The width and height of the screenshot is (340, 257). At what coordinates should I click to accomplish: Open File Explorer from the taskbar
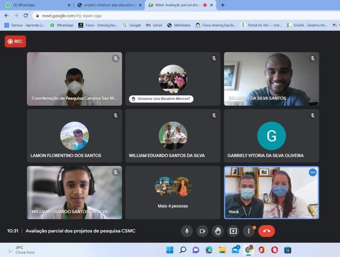222,250
